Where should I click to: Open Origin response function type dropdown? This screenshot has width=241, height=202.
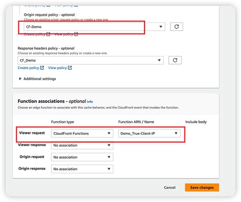82,169
